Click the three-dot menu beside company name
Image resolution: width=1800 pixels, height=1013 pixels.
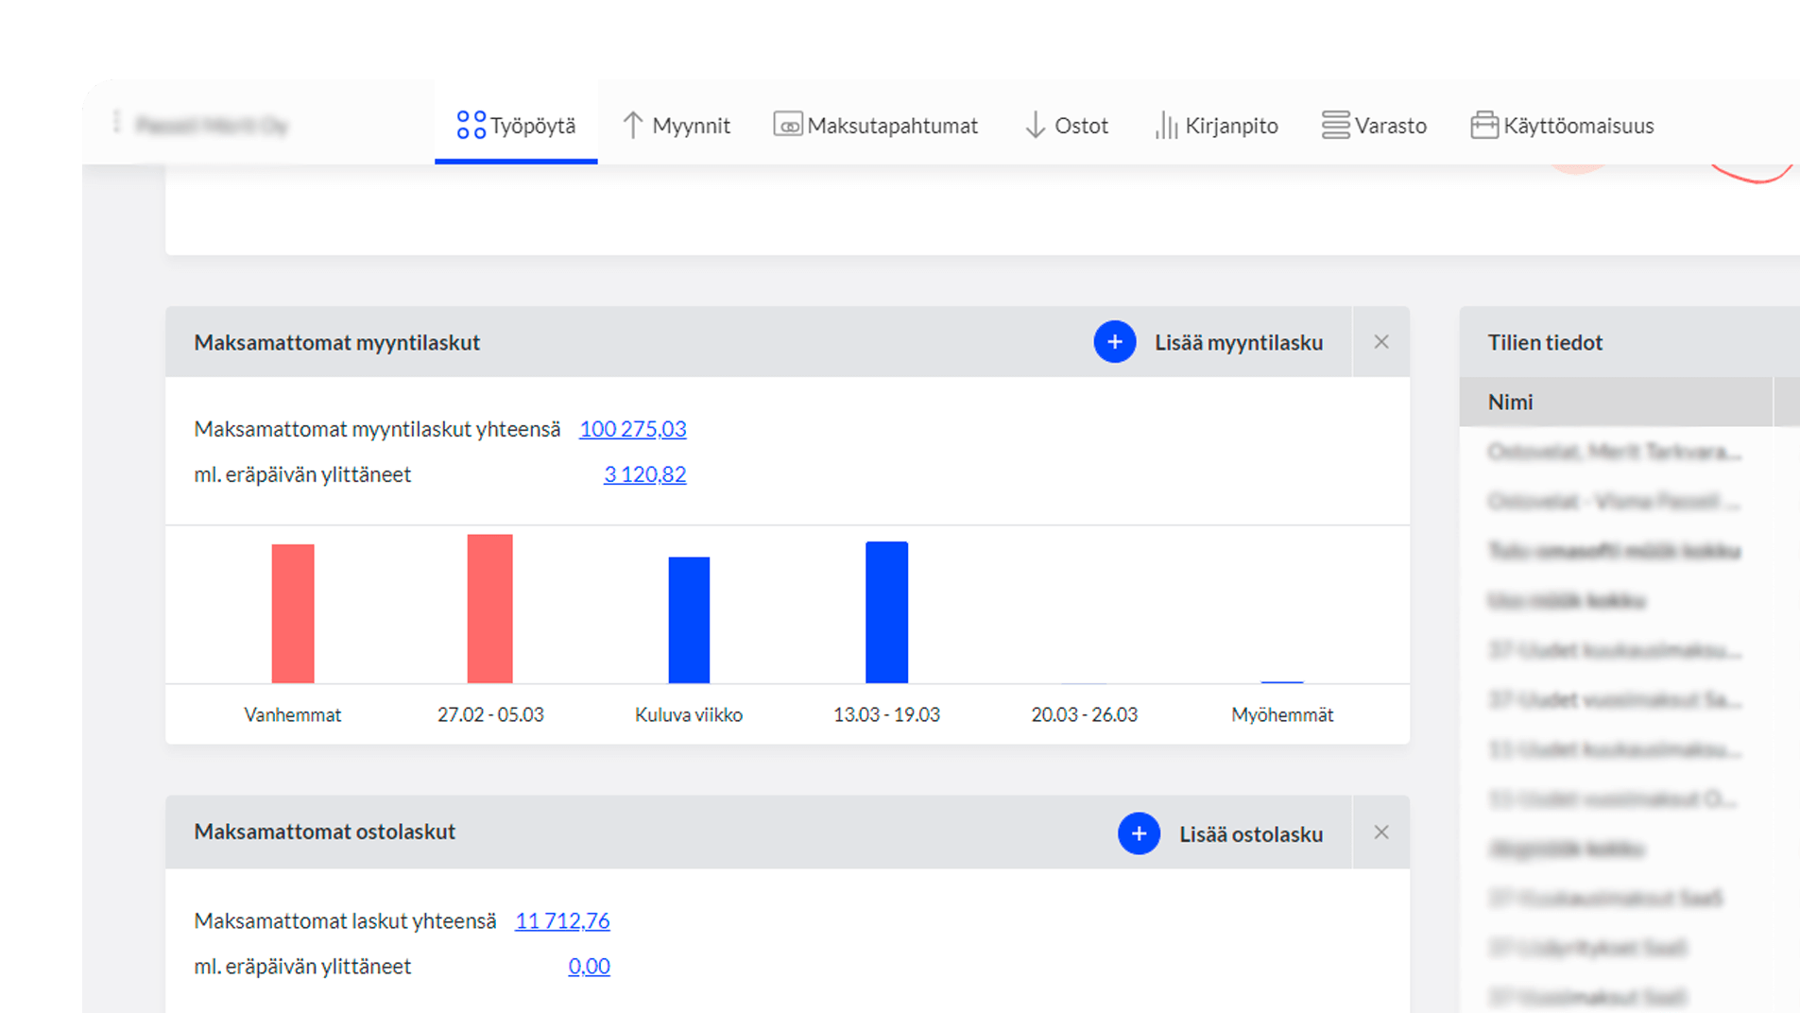click(x=117, y=122)
